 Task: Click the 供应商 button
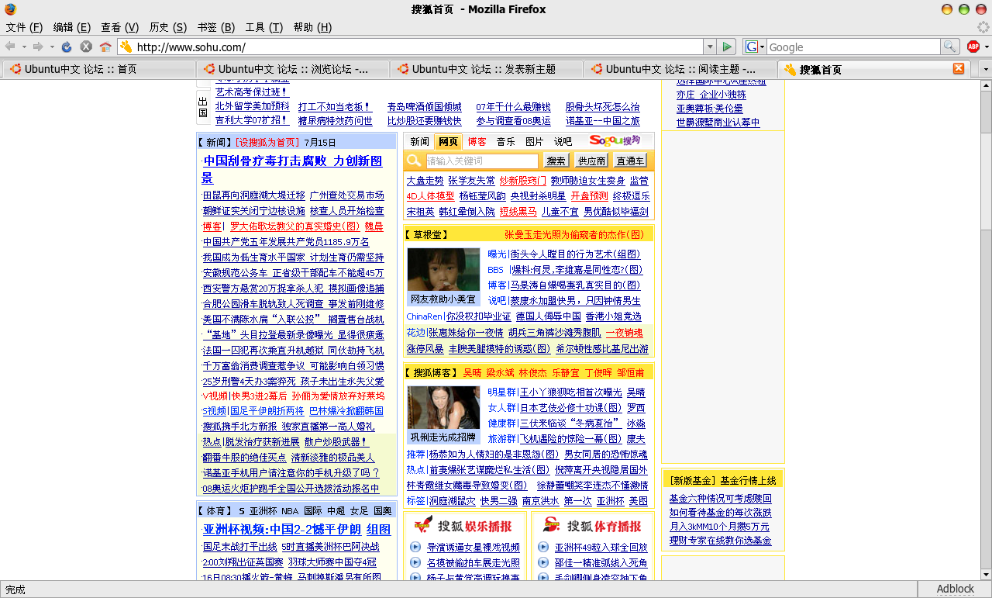point(591,161)
